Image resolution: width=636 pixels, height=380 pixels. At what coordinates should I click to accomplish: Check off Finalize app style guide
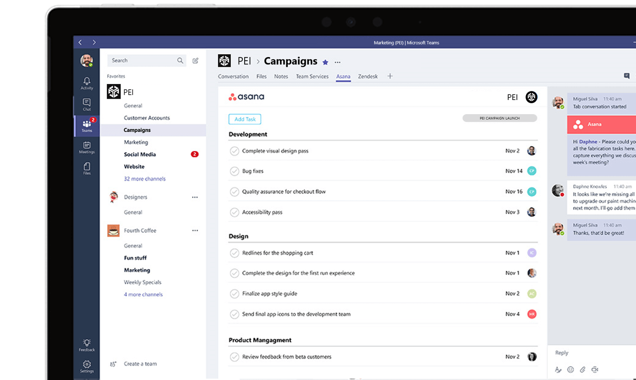coord(235,294)
